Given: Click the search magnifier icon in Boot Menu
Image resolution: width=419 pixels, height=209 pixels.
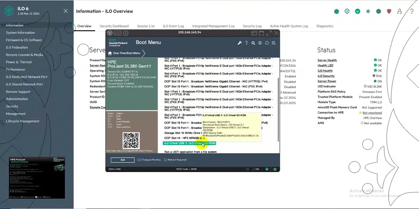Looking at the screenshot, I should point(253,43).
